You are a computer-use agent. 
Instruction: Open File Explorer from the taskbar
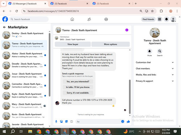(30, 131)
